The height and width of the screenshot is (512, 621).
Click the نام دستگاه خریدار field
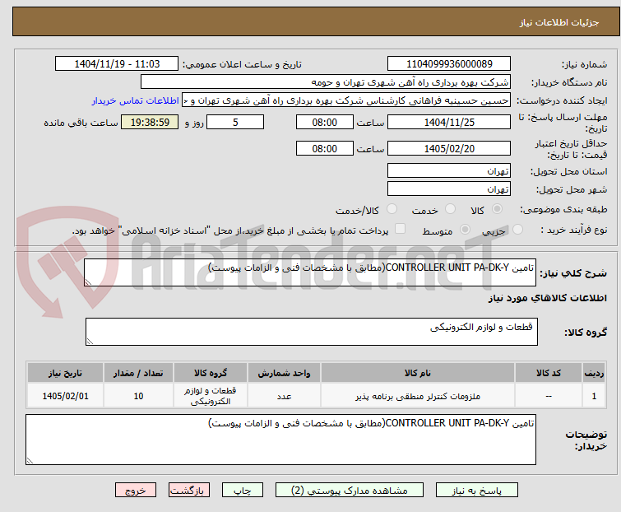pyautogui.click(x=326, y=82)
